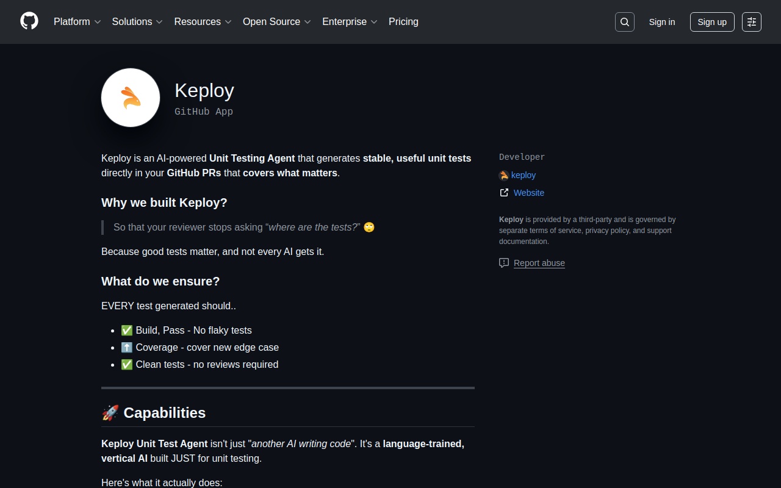Go to the Pricing page

coord(403,21)
